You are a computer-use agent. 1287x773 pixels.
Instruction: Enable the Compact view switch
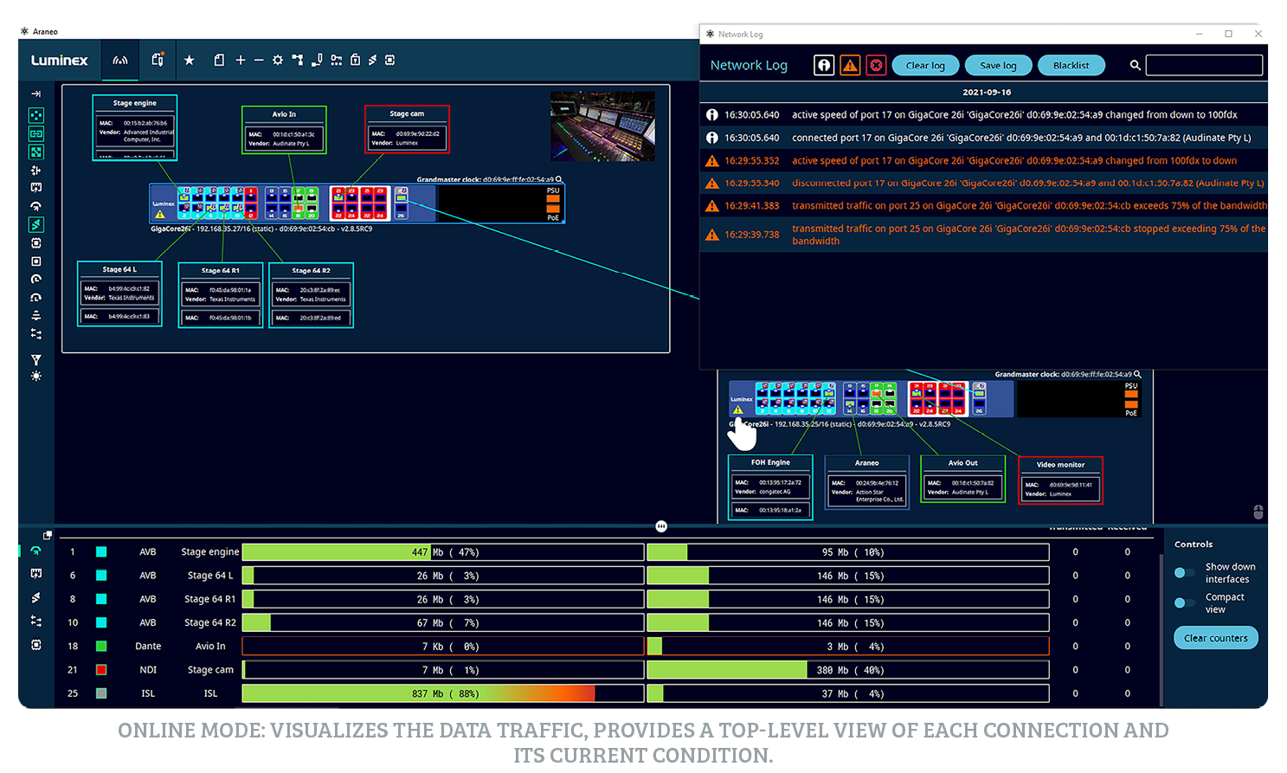(1184, 603)
